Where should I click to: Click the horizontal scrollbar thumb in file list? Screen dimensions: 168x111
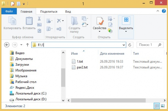pos(108,100)
